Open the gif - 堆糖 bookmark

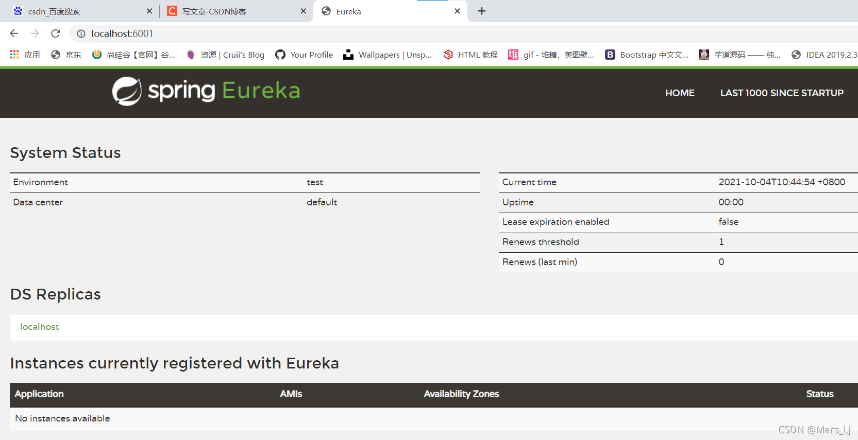[551, 55]
